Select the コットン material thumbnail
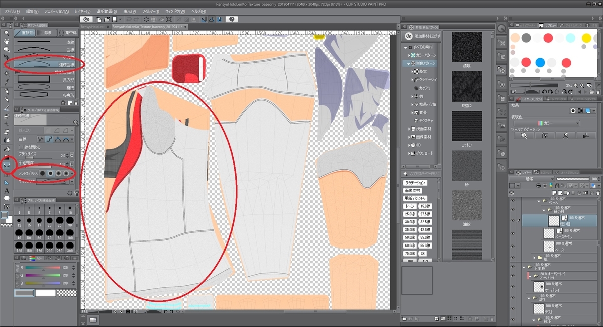Screen dimensions: 603x327 click(467, 126)
